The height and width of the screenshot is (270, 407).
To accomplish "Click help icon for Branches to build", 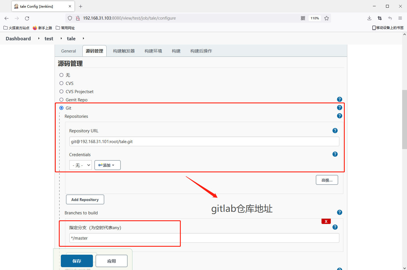I will (x=339, y=212).
